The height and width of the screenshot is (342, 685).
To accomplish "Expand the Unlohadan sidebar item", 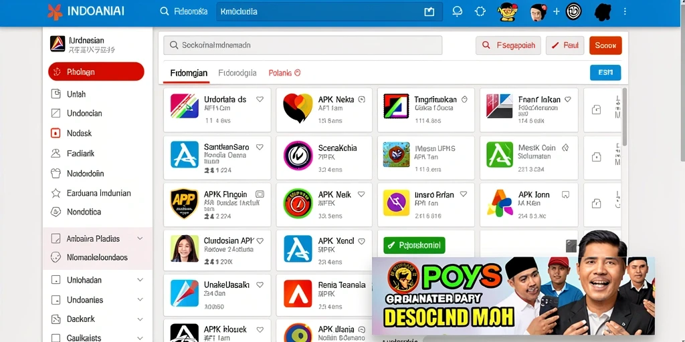I will point(140,280).
